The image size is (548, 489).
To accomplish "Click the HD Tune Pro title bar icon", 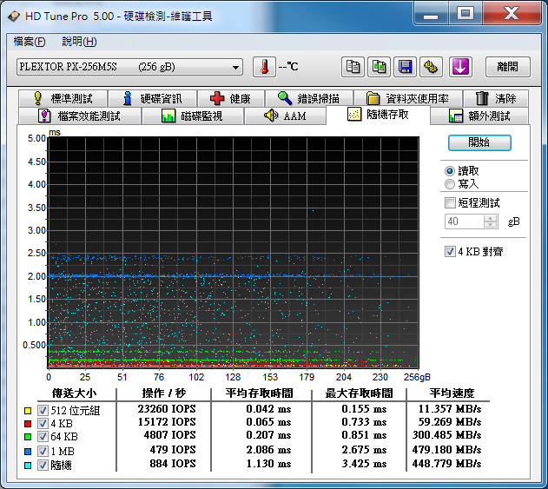I will point(14,17).
